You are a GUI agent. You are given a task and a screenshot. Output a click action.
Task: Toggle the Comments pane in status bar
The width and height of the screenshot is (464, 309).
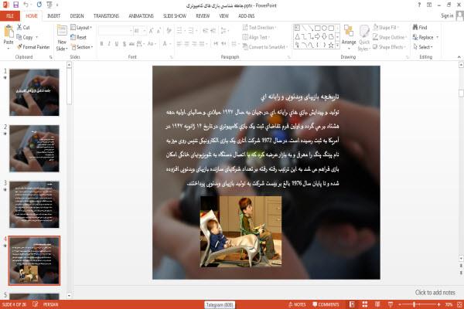(x=326, y=304)
